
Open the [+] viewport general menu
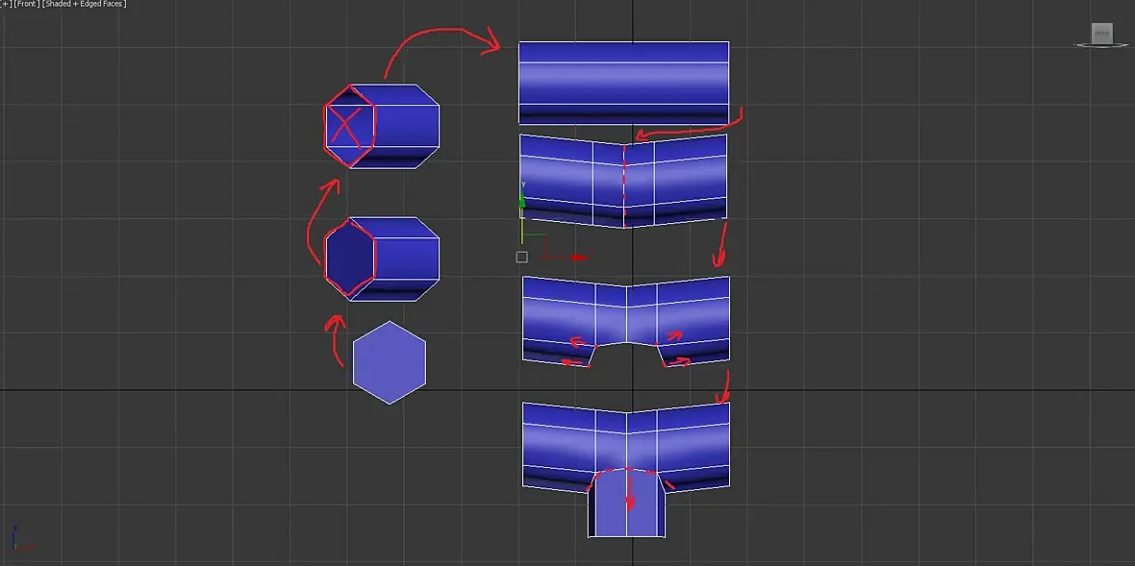click(5, 5)
